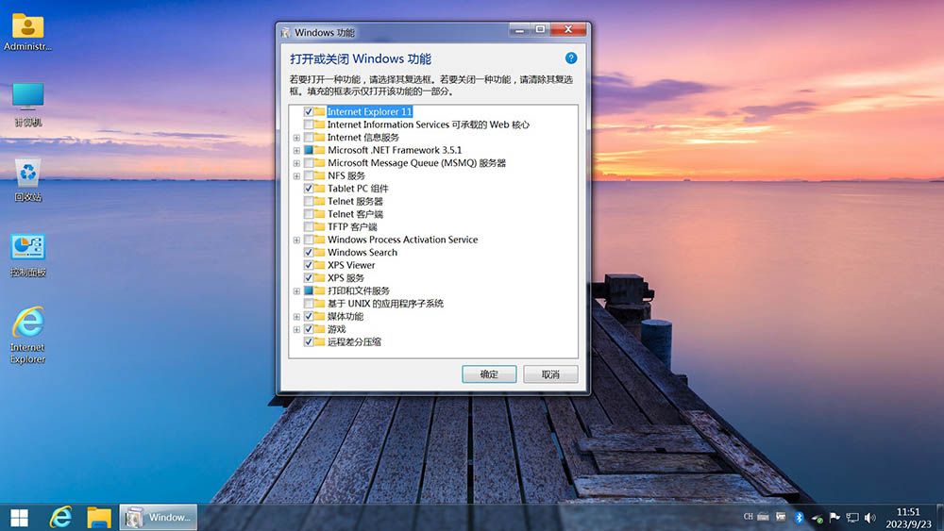Expand the 媒体功能 tree node
This screenshot has width=944, height=531.
pos(296,316)
